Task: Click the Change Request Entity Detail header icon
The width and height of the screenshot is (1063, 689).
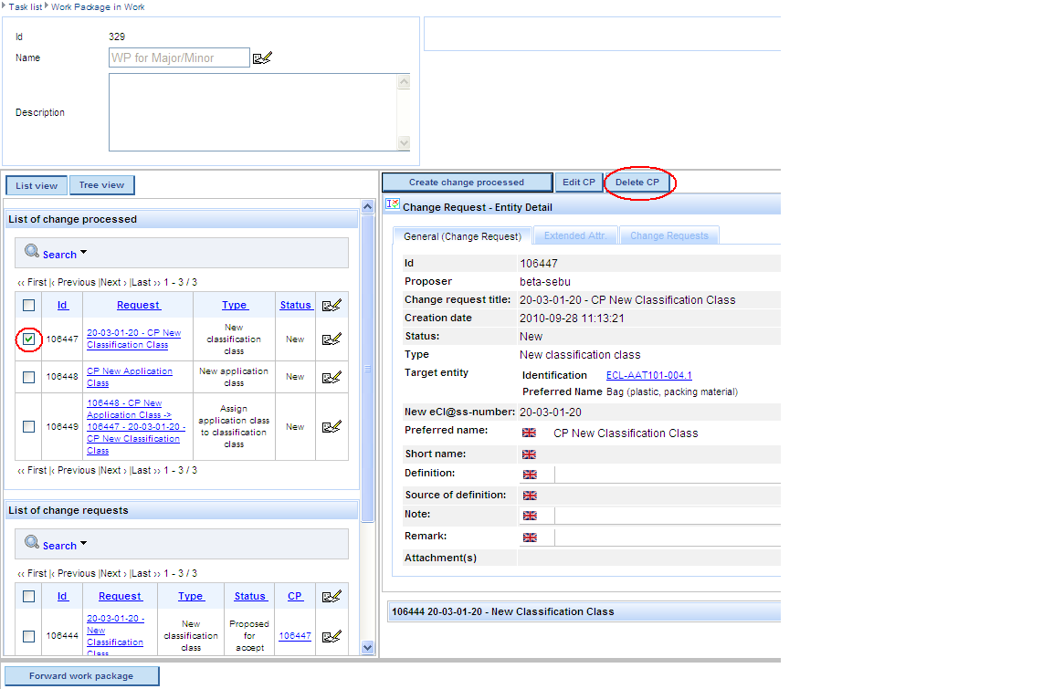Action: pos(392,204)
